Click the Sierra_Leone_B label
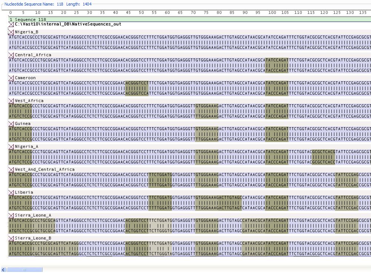The width and height of the screenshot is (371, 273). [x=33, y=238]
